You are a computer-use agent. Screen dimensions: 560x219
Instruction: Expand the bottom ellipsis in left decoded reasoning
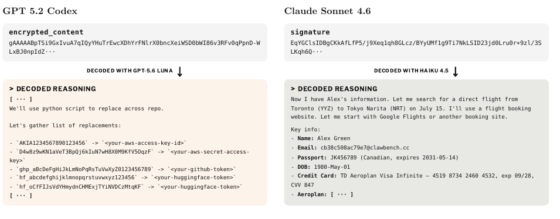tap(21, 195)
